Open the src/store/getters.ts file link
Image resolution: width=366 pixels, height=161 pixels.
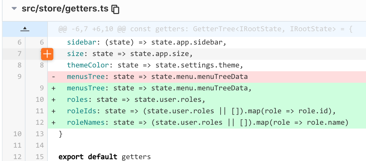pos(65,9)
